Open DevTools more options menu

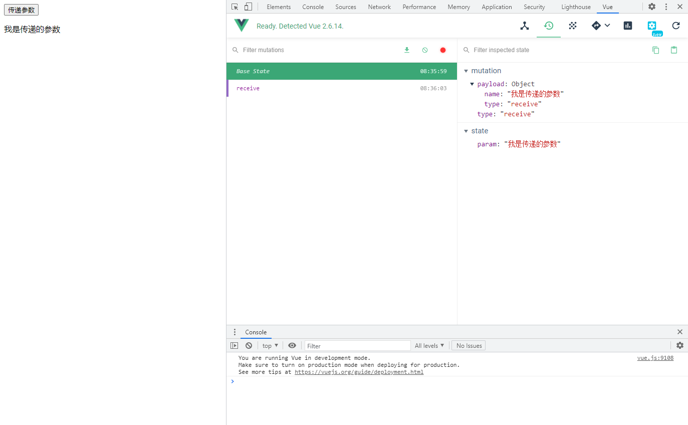pyautogui.click(x=666, y=7)
